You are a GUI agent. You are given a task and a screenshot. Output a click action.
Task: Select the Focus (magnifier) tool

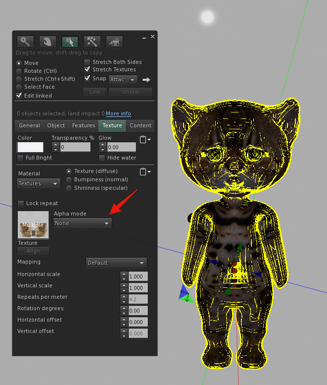coord(25,42)
